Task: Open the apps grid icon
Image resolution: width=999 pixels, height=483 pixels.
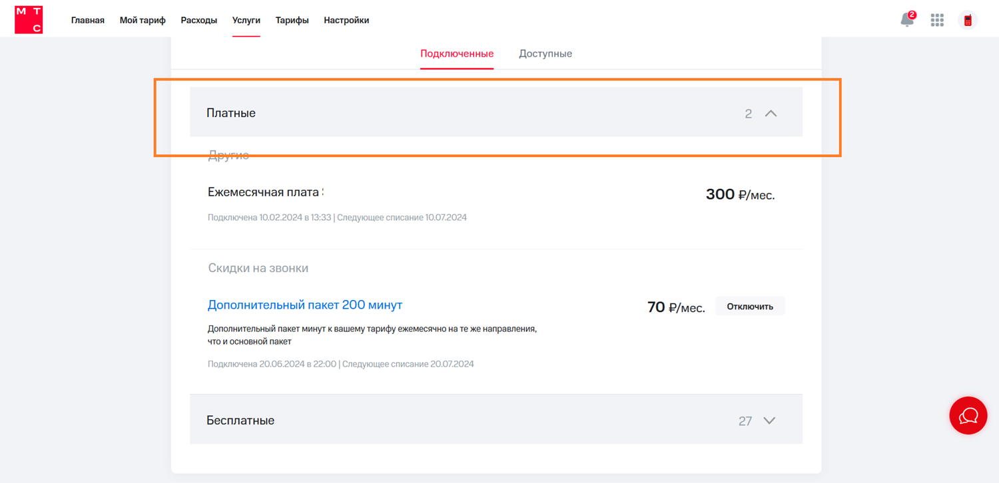Action: tap(937, 20)
